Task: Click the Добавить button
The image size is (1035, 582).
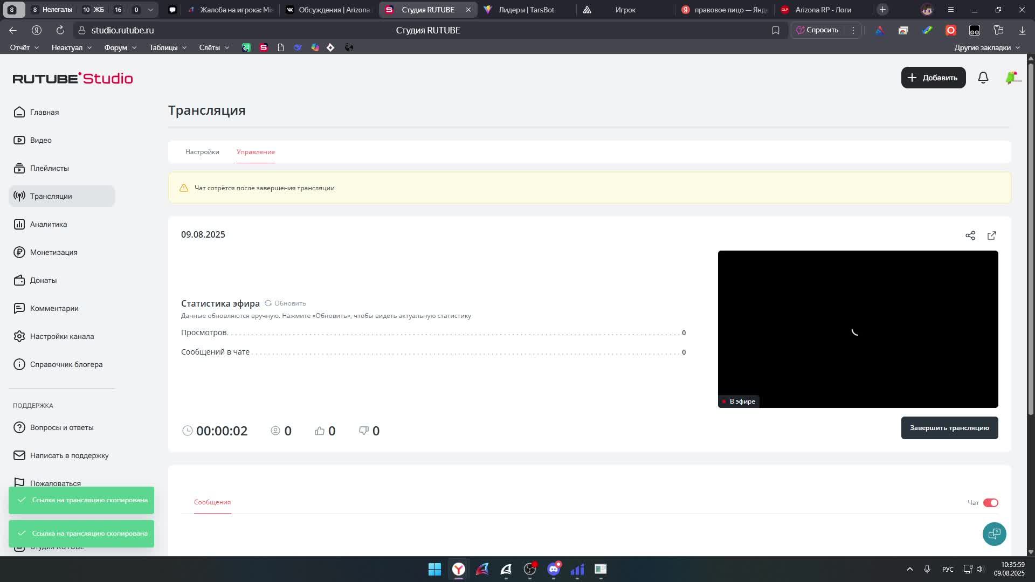Action: point(933,78)
